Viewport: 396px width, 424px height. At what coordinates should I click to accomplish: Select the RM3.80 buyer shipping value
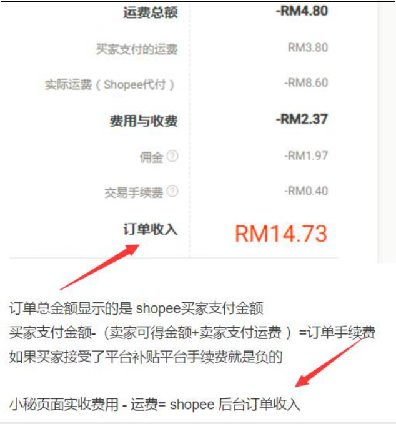(308, 47)
